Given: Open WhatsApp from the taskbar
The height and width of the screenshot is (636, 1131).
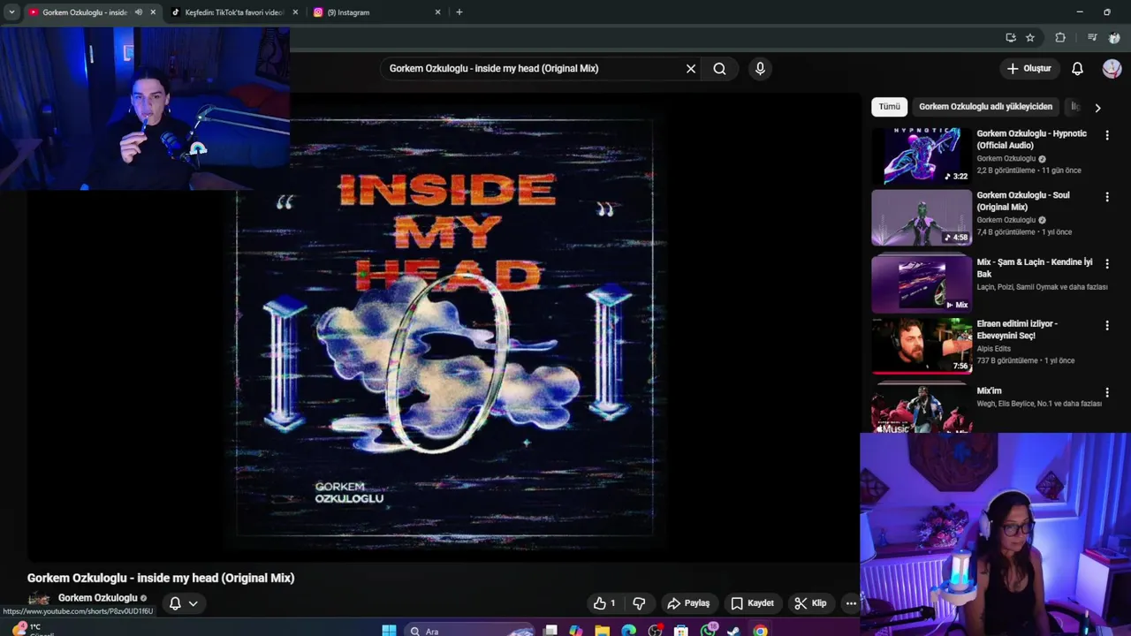Looking at the screenshot, I should pos(708,630).
